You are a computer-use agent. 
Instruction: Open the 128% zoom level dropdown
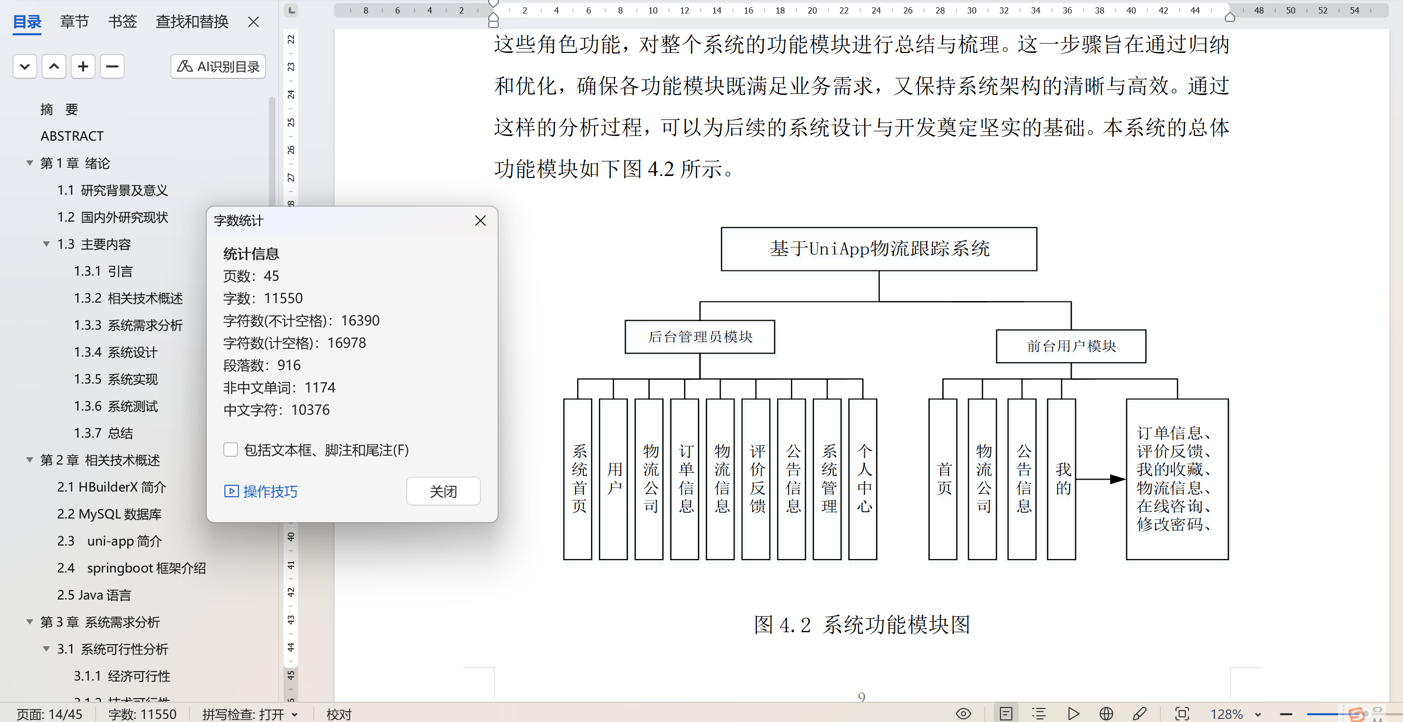(x=1258, y=714)
